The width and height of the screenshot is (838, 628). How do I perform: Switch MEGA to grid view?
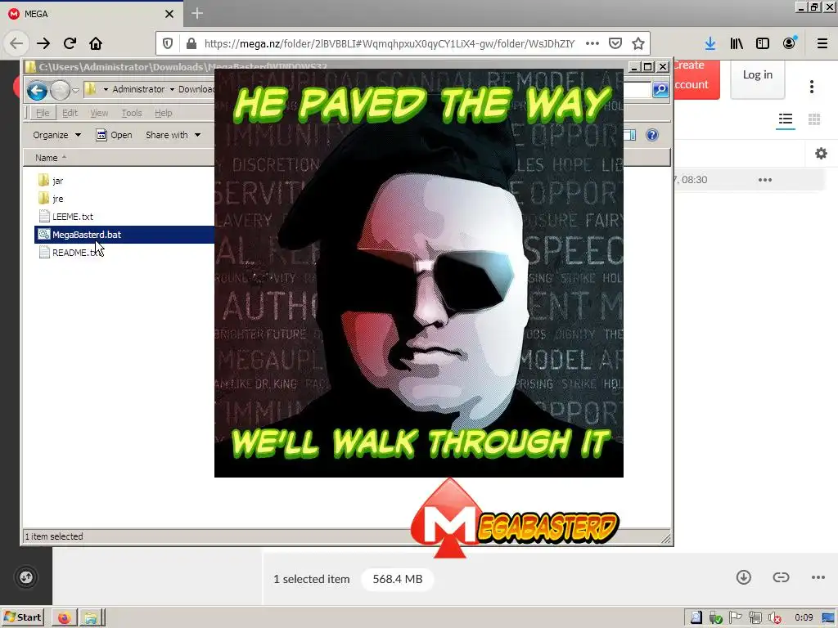[x=814, y=119]
